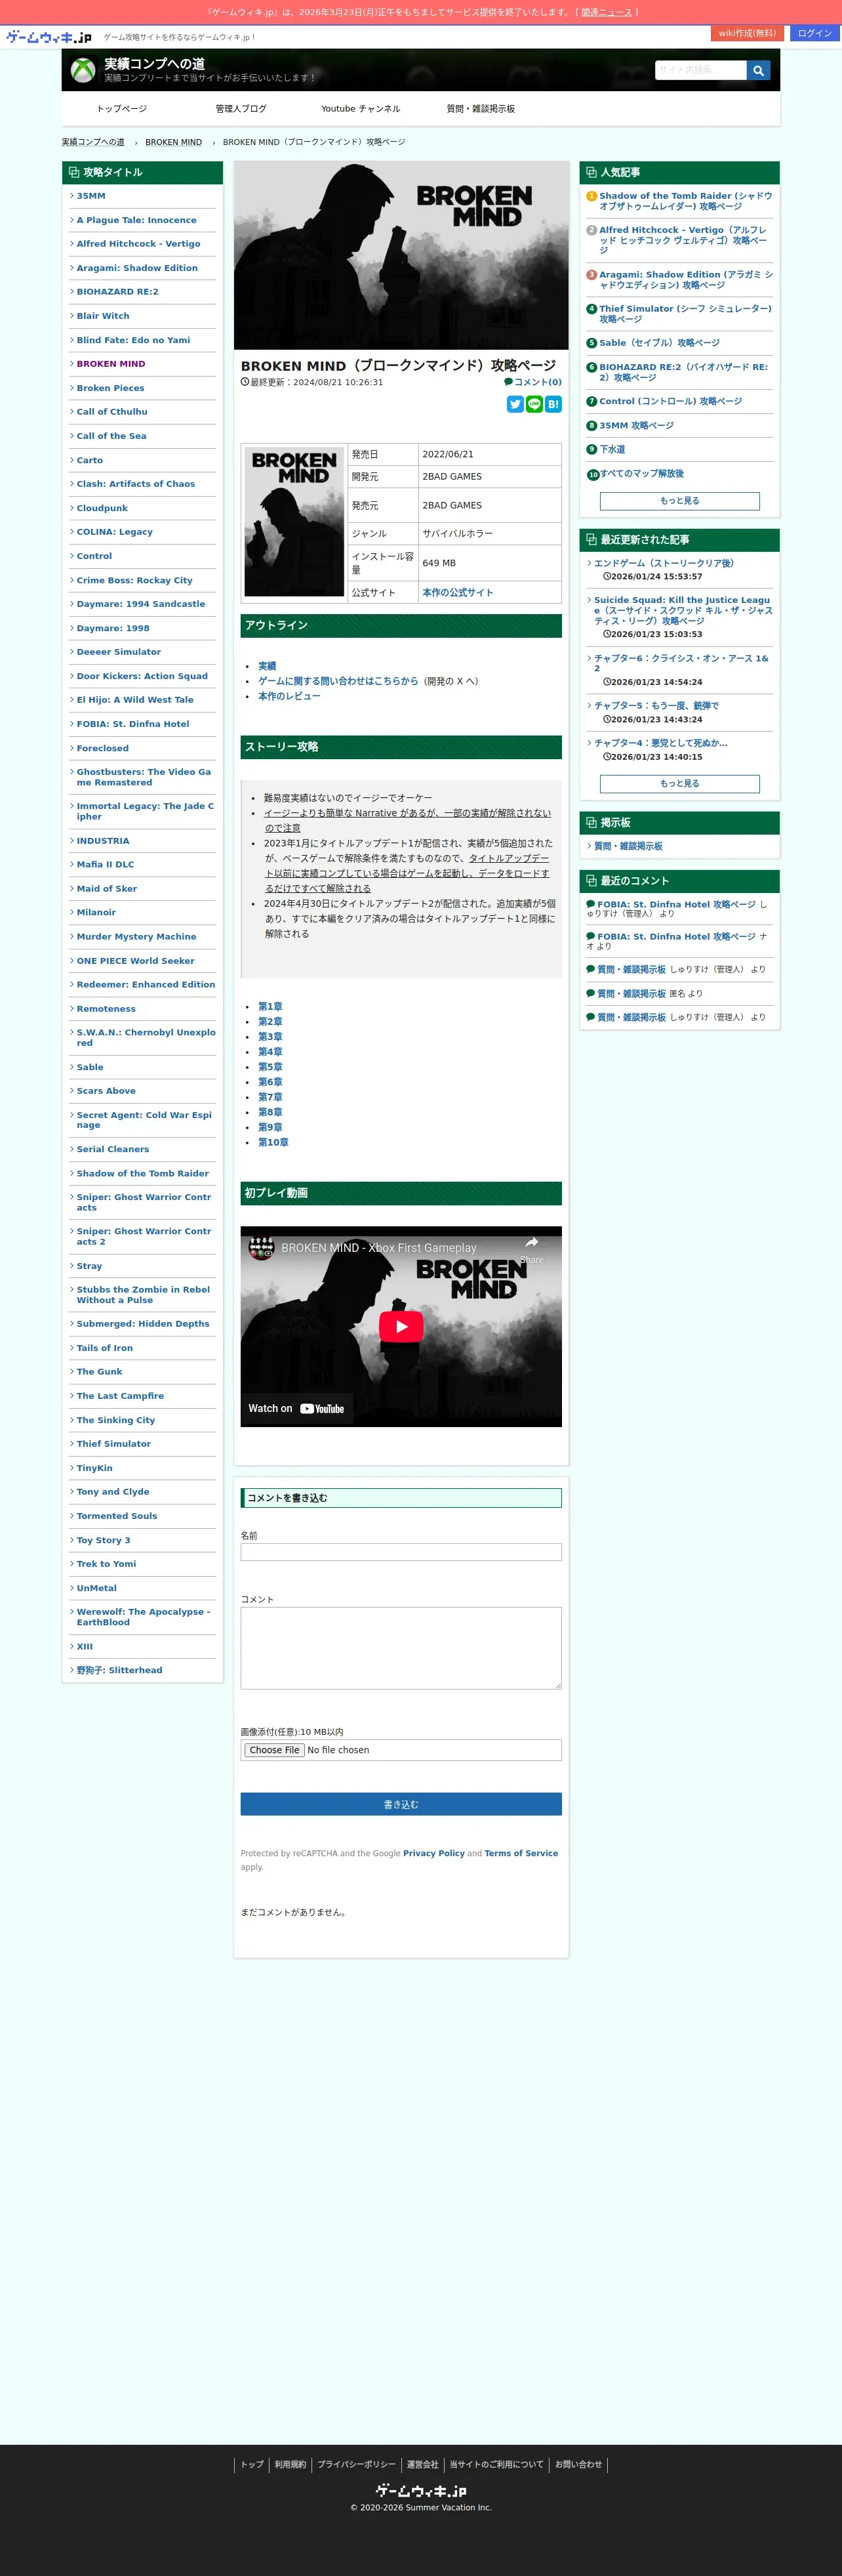Submit comment with 書き込む button
Screen dimensions: 842x2576
(x=401, y=1804)
